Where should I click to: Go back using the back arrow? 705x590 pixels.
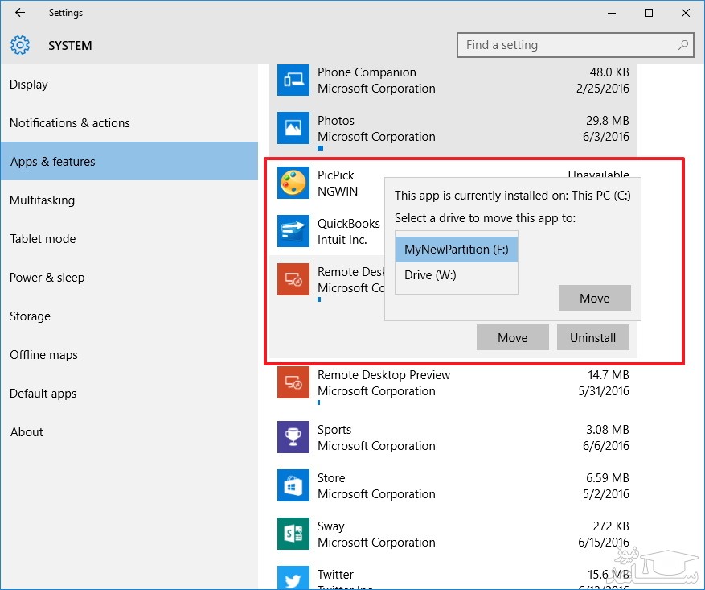point(19,13)
